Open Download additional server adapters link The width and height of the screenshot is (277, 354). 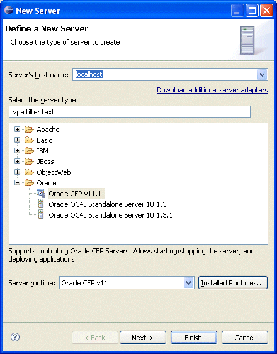click(212, 90)
